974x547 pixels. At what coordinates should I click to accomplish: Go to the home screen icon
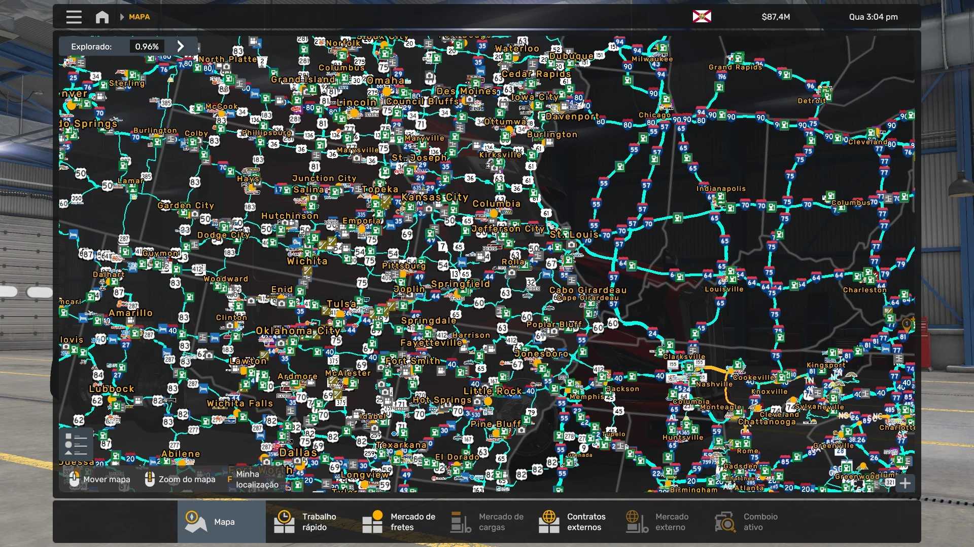102,17
